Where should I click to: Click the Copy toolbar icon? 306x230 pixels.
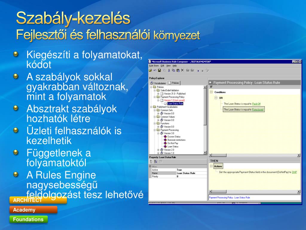173,70
